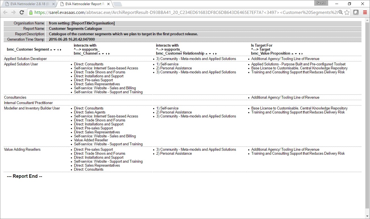
Task: Open a new tab with the blank tab button
Action: (x=118, y=4)
